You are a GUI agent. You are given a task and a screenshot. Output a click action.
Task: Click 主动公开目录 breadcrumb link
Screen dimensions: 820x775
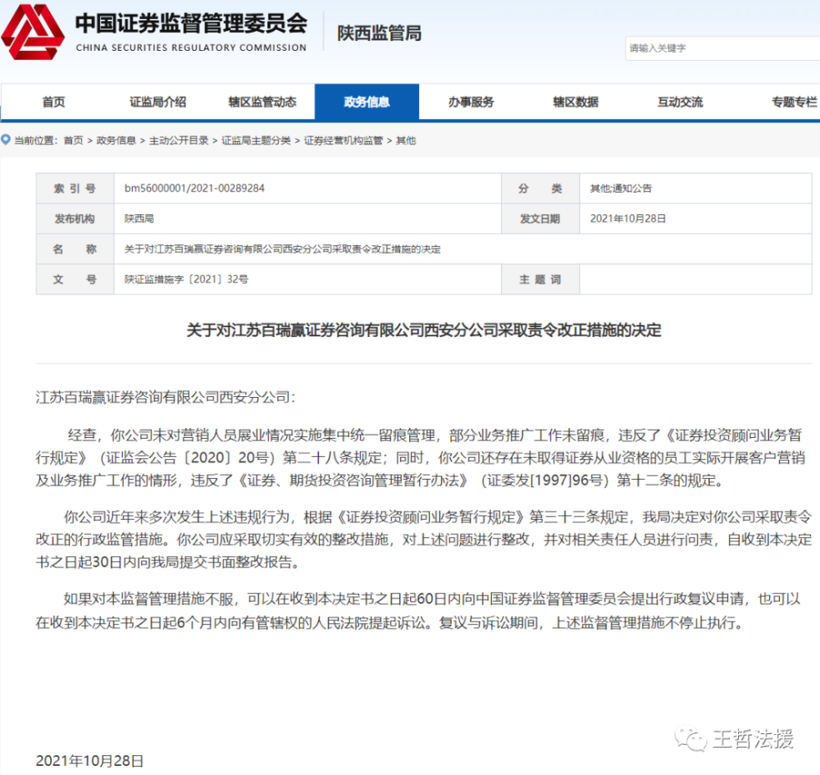179,140
